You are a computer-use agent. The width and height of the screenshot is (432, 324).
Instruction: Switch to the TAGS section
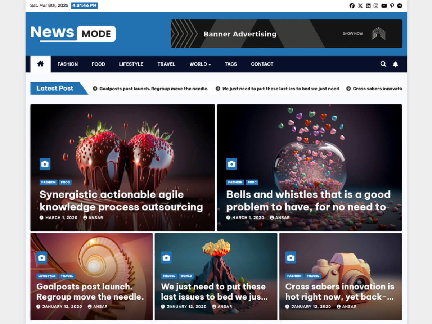coord(230,64)
